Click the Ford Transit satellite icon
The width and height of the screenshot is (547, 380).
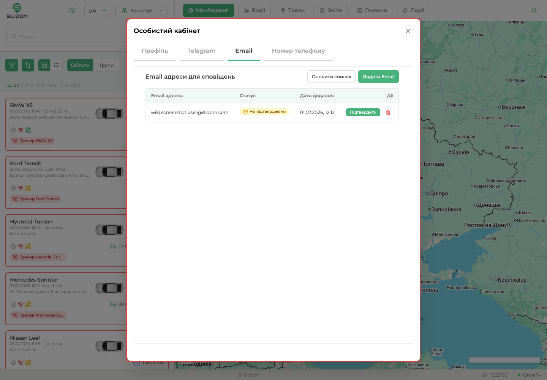click(x=28, y=188)
